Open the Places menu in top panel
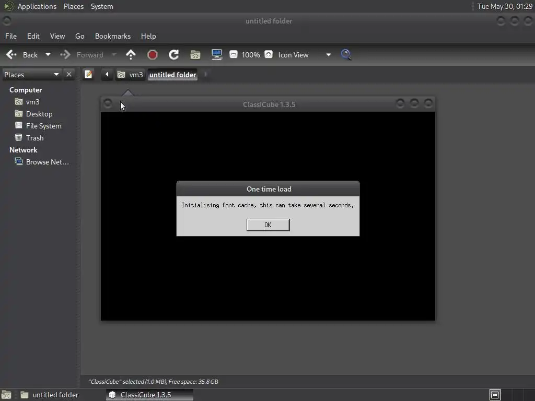 (x=73, y=6)
